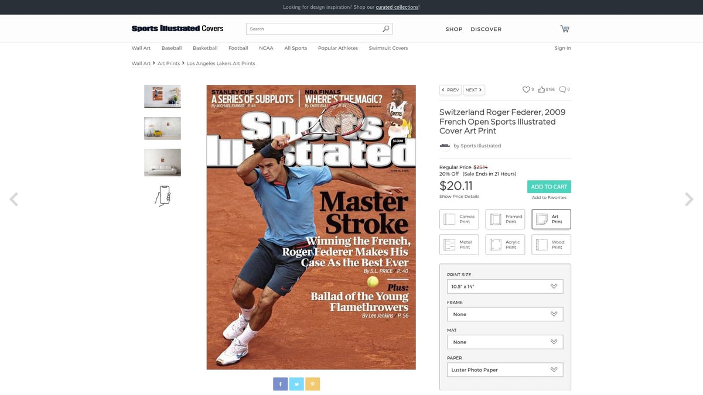Select the Metal Print option

coord(459,244)
